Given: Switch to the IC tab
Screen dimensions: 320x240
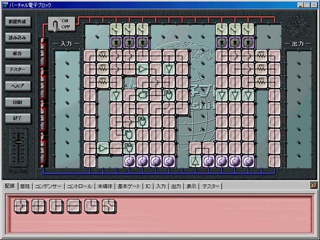Looking at the screenshot, I should coord(148,186).
